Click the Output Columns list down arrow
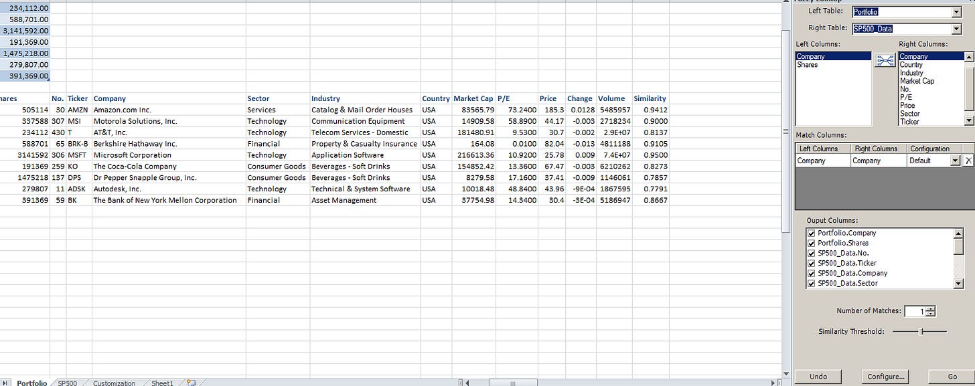The image size is (975, 386). 958,284
